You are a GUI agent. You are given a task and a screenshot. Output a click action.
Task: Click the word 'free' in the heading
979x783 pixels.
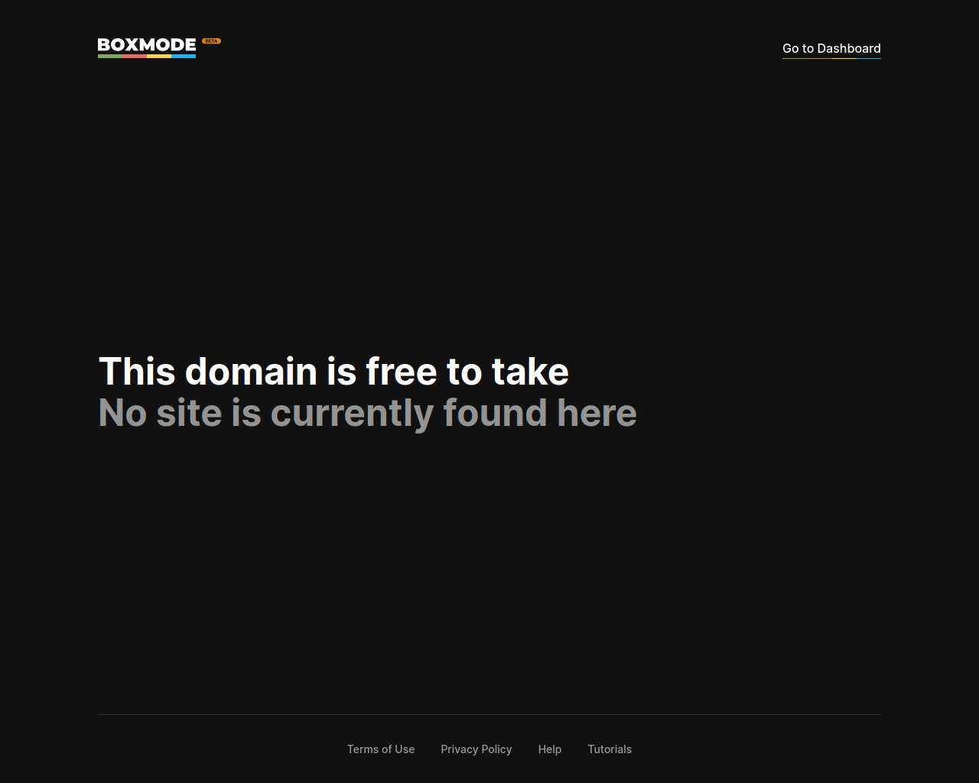pyautogui.click(x=401, y=372)
